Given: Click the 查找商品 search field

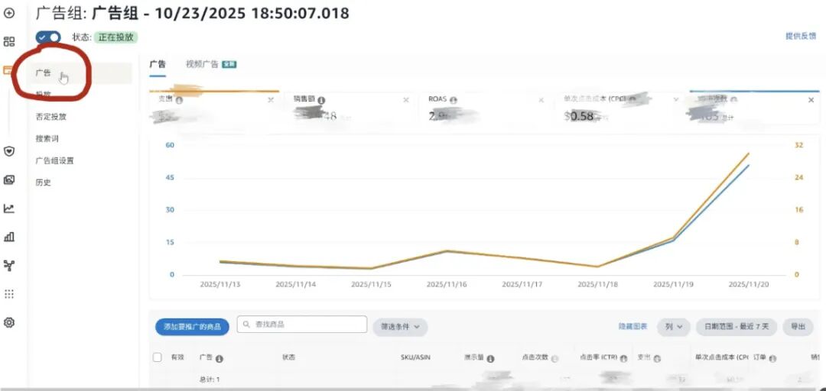Looking at the screenshot, I should [x=302, y=325].
